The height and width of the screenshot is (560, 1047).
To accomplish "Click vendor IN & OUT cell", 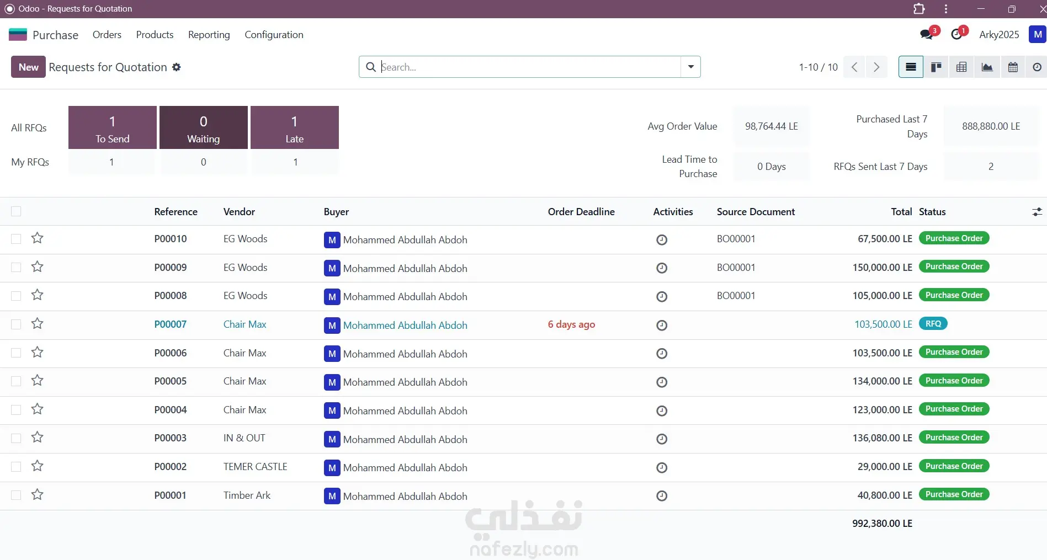I will (245, 438).
